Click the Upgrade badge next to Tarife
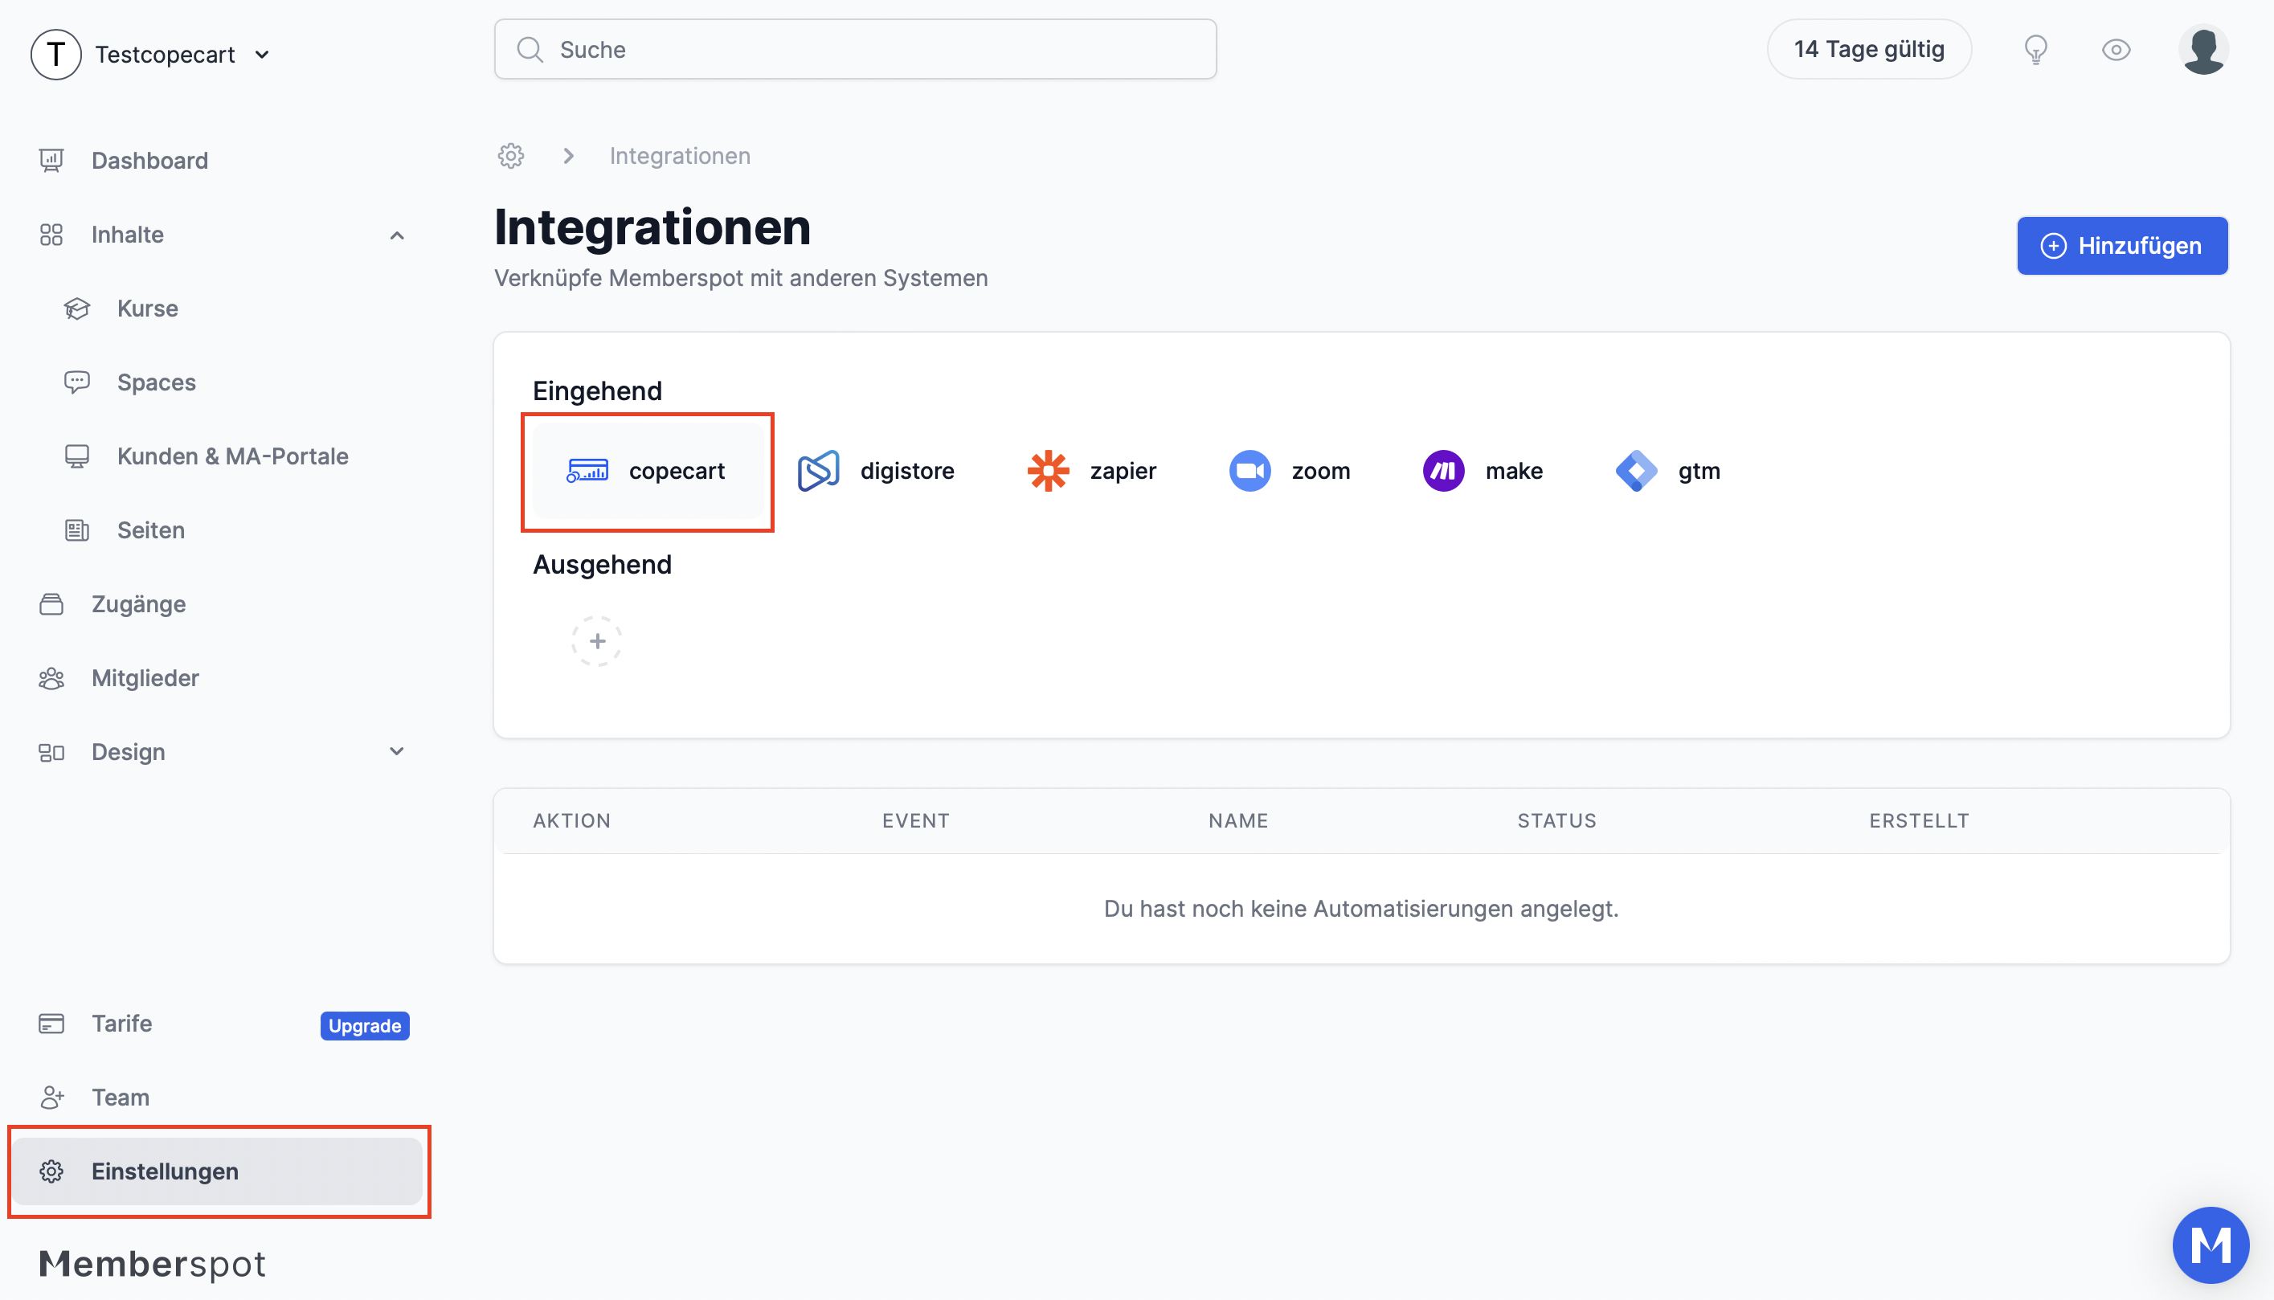 (364, 1025)
